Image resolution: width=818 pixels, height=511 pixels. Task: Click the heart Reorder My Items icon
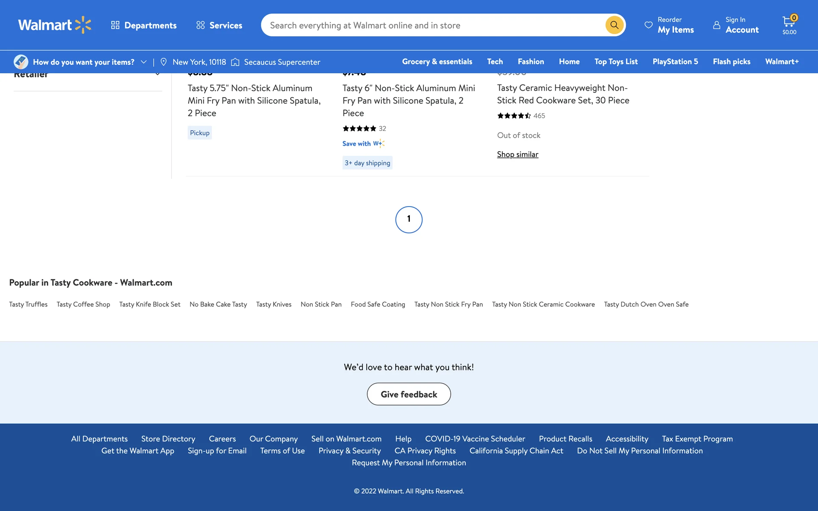click(x=648, y=25)
